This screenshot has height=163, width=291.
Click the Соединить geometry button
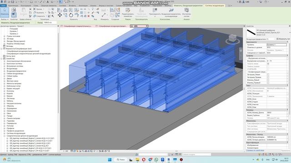point(40,16)
